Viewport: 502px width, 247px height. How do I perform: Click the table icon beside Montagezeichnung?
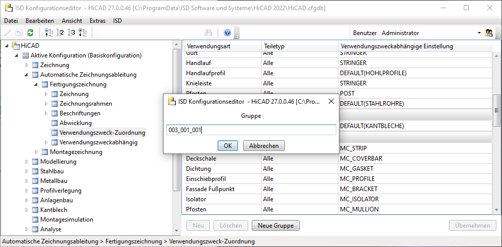(x=45, y=152)
